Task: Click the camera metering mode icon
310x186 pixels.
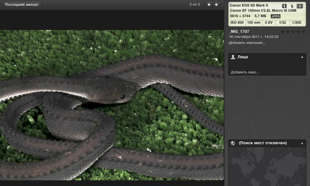Action: (300, 6)
